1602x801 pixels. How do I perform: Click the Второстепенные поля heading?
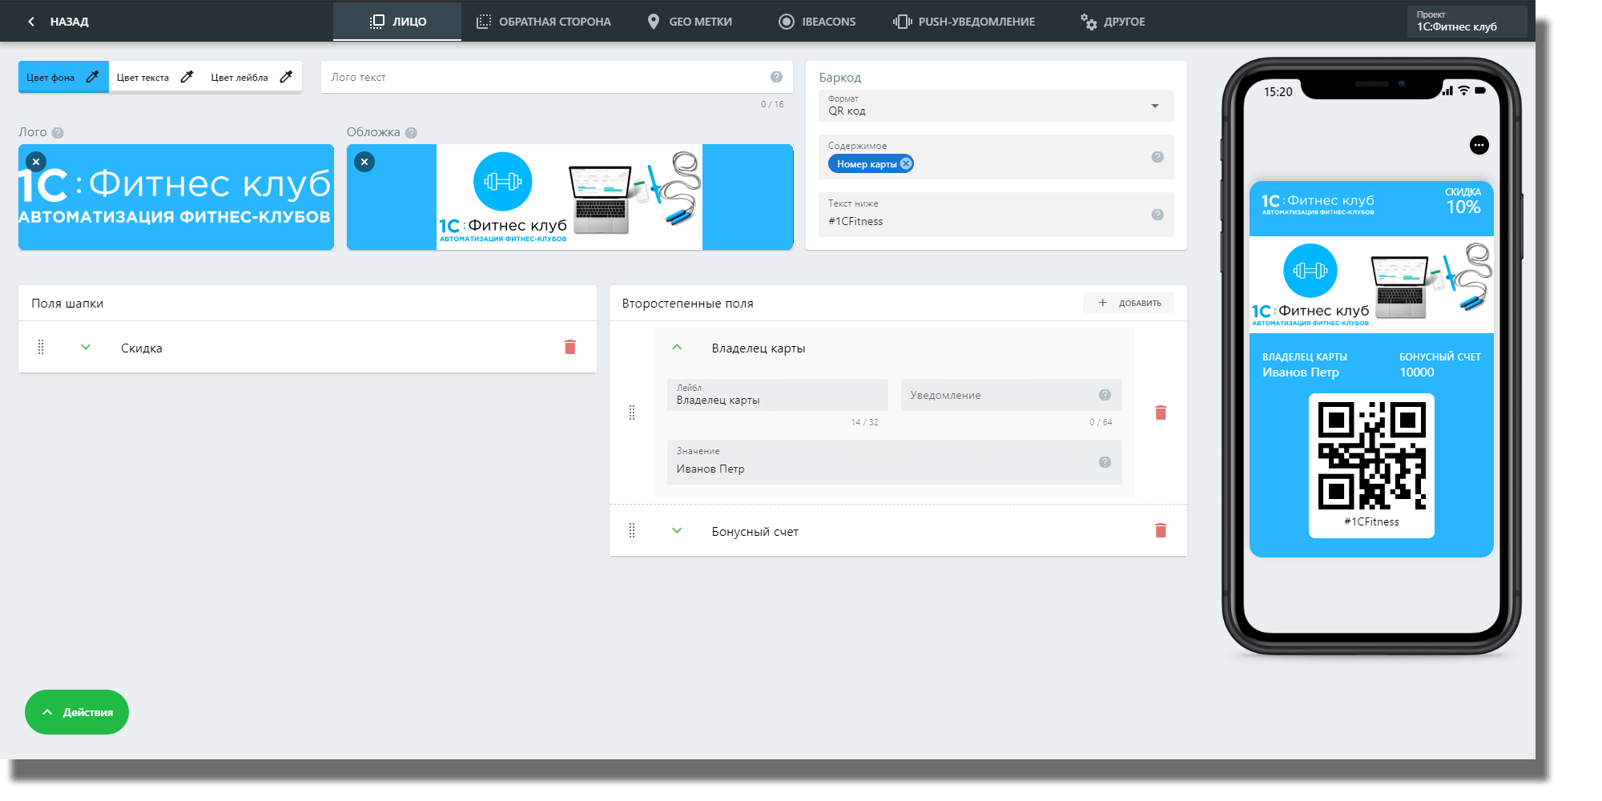click(x=688, y=304)
